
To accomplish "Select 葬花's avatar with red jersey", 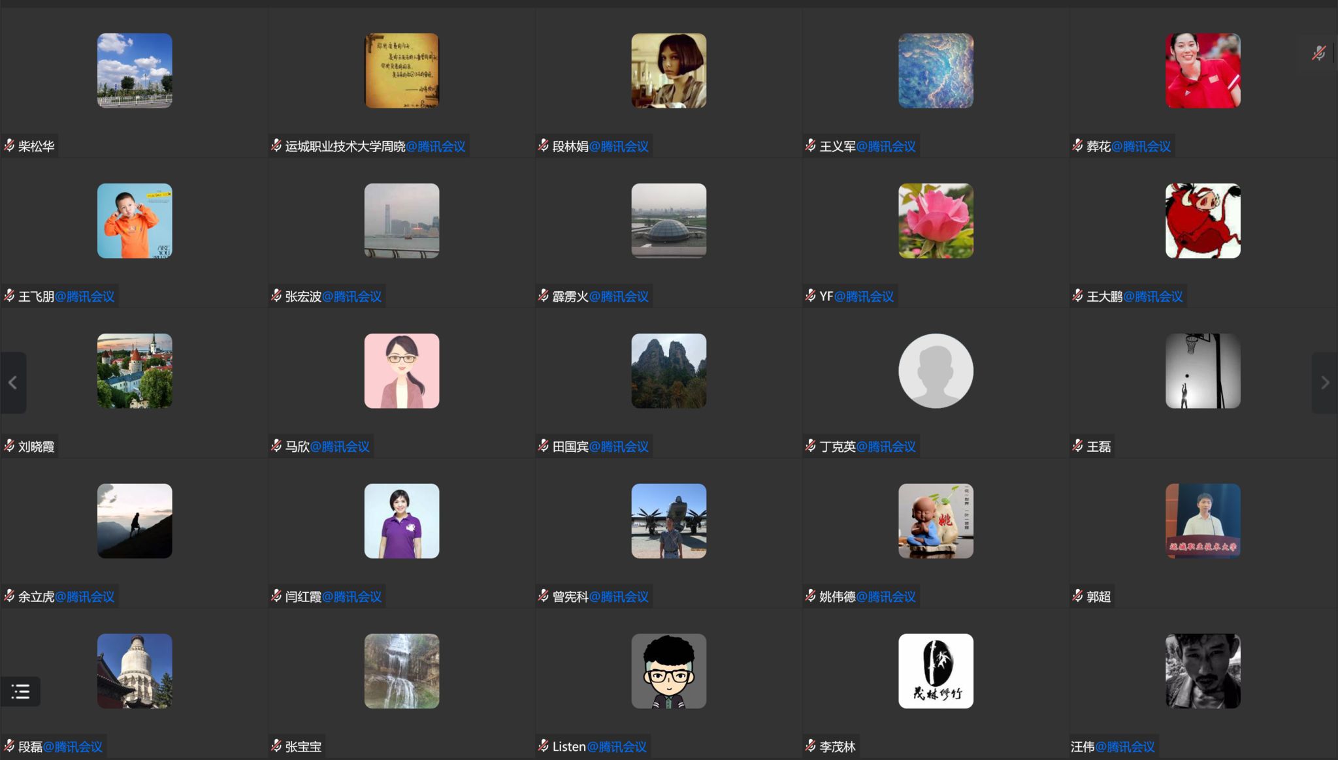I will [x=1203, y=71].
